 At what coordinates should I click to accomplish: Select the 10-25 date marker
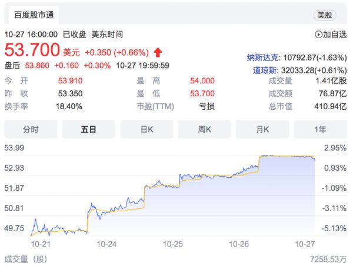(x=173, y=243)
